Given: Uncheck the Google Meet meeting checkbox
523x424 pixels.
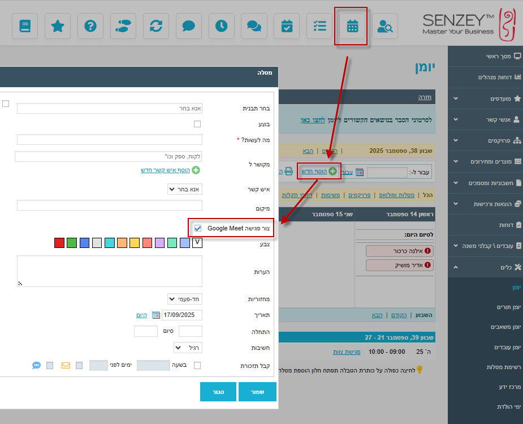Looking at the screenshot, I should pos(198,228).
